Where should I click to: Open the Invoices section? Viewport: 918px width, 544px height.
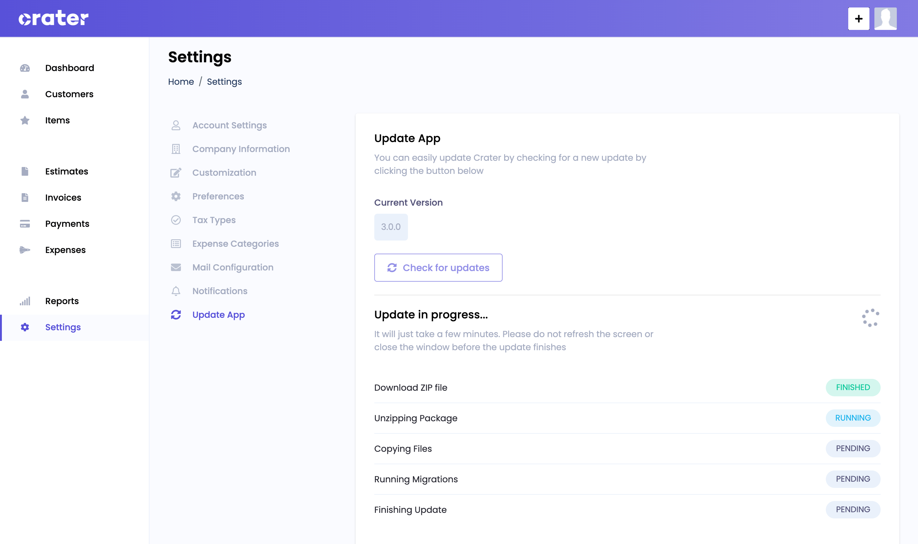pyautogui.click(x=63, y=197)
